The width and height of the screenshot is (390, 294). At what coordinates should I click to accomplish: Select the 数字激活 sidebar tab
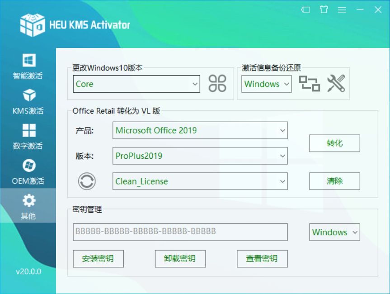(28, 137)
